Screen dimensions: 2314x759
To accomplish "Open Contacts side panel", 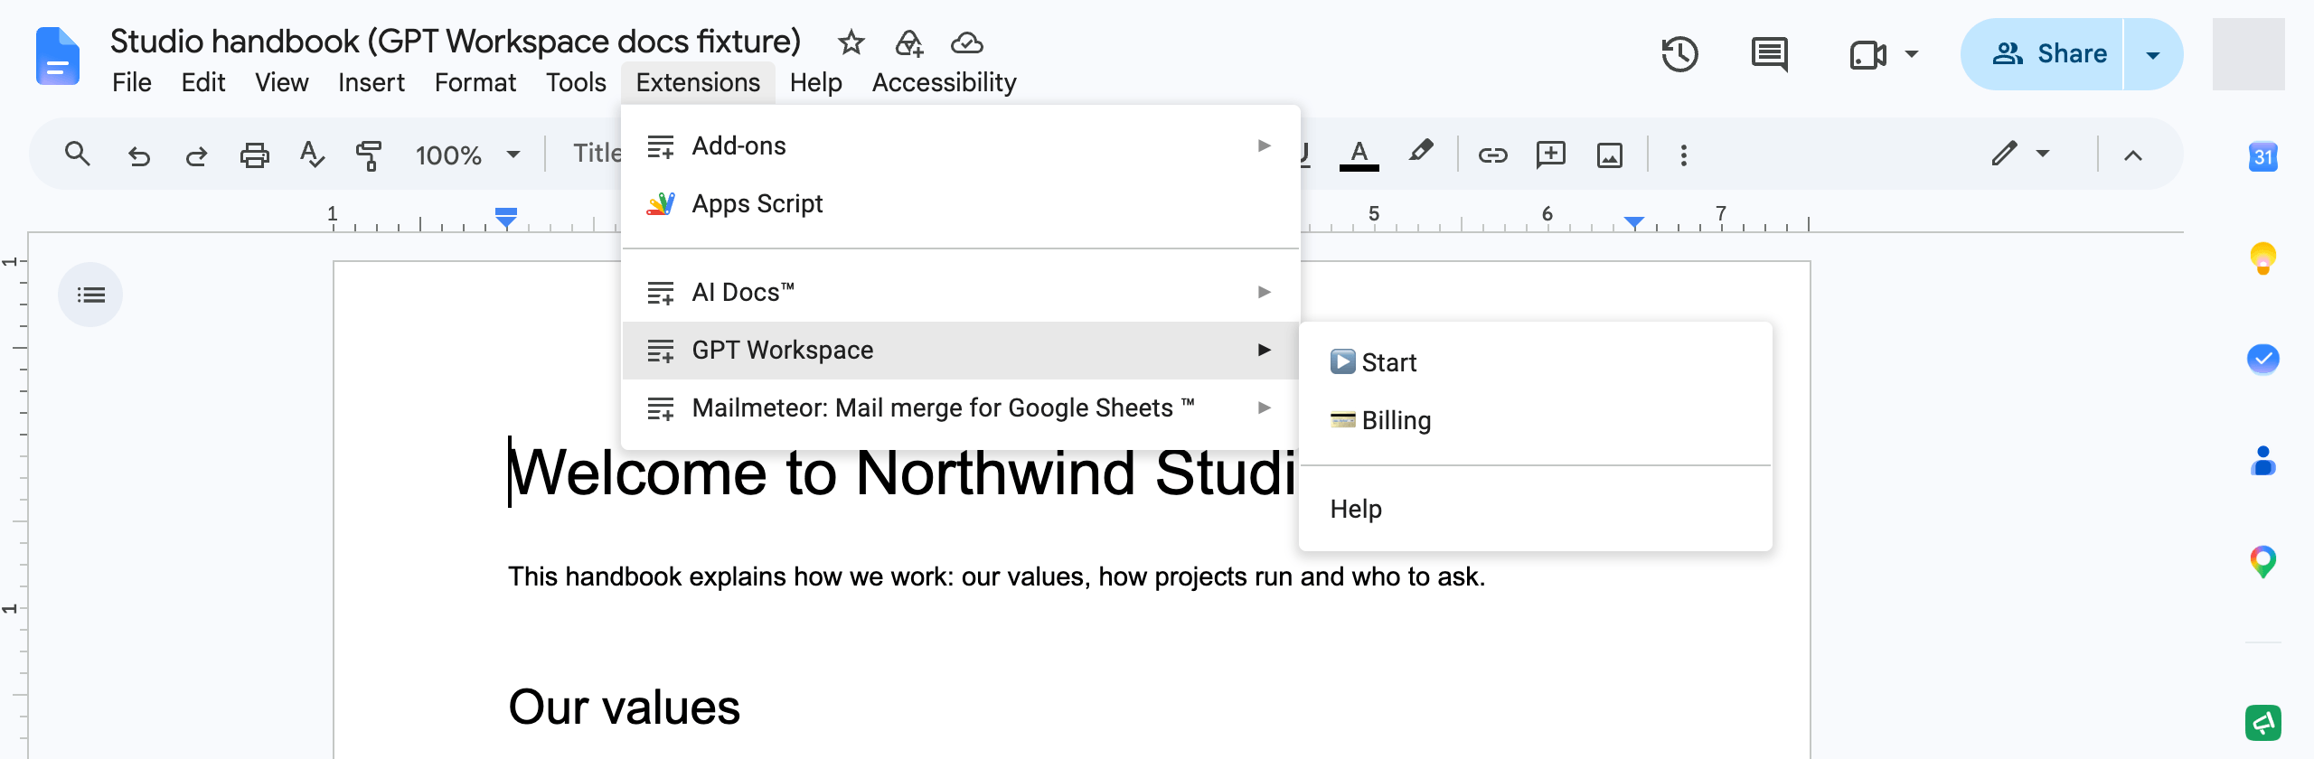I will tap(2262, 461).
